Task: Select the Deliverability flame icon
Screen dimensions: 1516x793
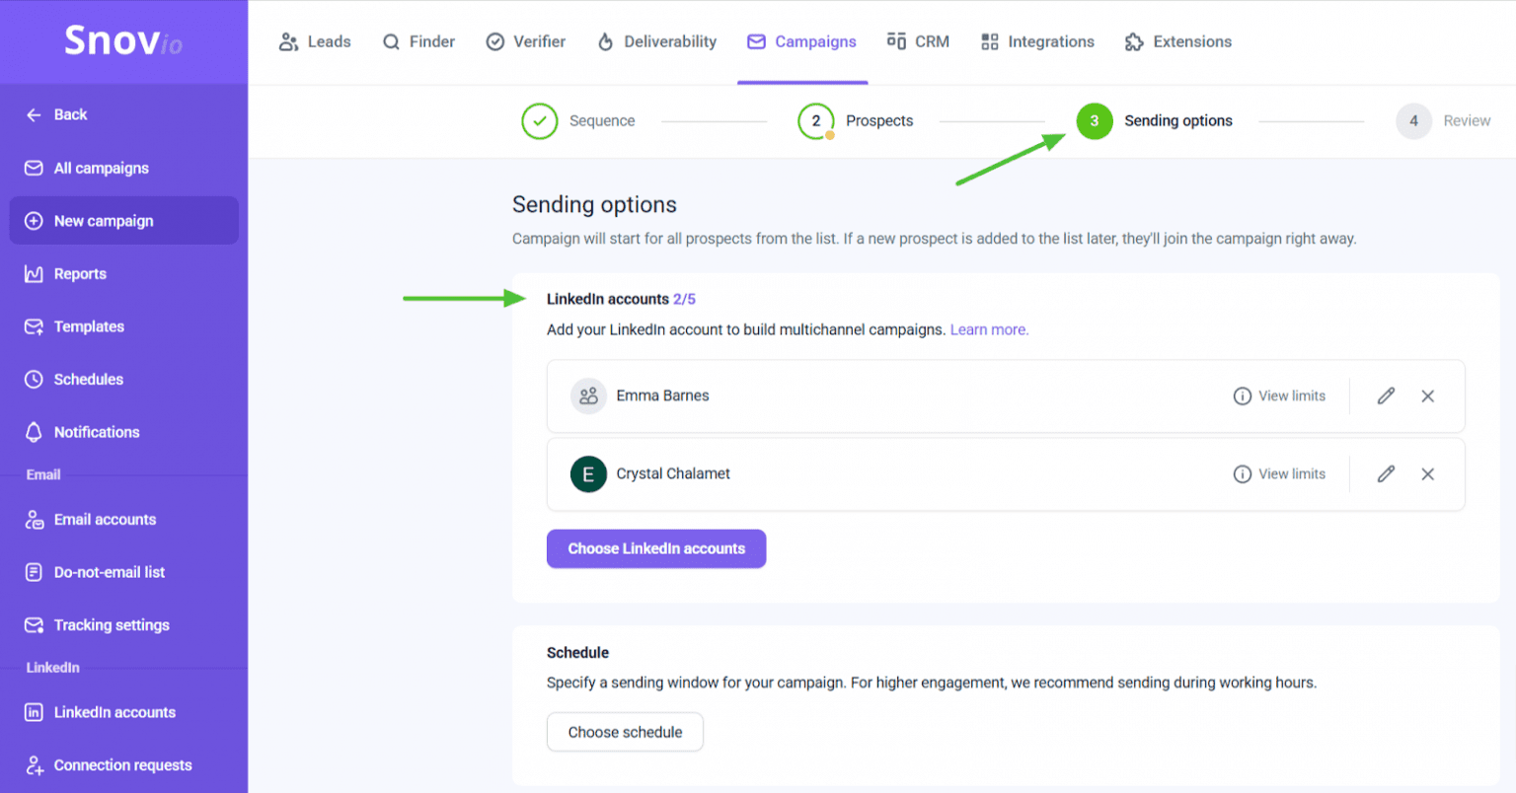Action: [x=656, y=41]
